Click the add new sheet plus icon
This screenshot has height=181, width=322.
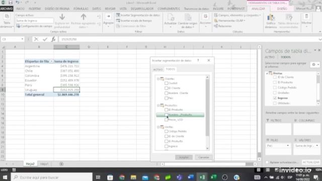point(61,164)
